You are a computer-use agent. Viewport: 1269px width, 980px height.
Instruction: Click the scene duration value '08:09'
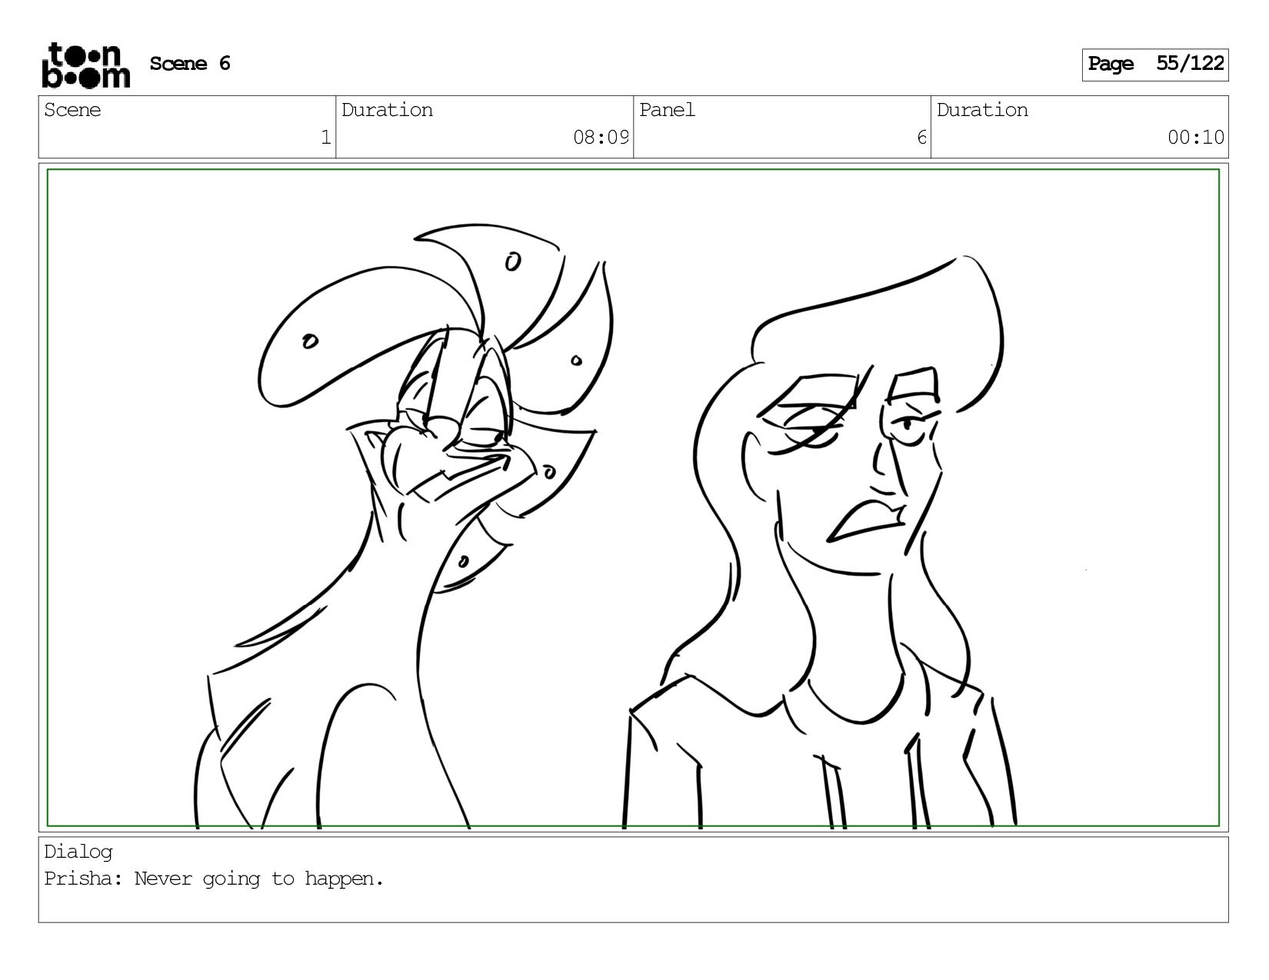coord(601,138)
